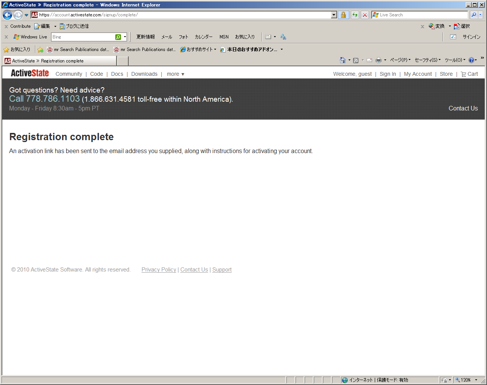Click the Home icon in command bar

[x=342, y=60]
